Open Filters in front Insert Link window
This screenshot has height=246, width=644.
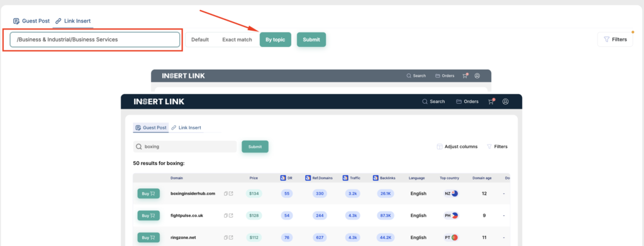coord(497,146)
